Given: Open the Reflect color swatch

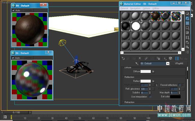Looking at the screenshot, I should [145, 81].
